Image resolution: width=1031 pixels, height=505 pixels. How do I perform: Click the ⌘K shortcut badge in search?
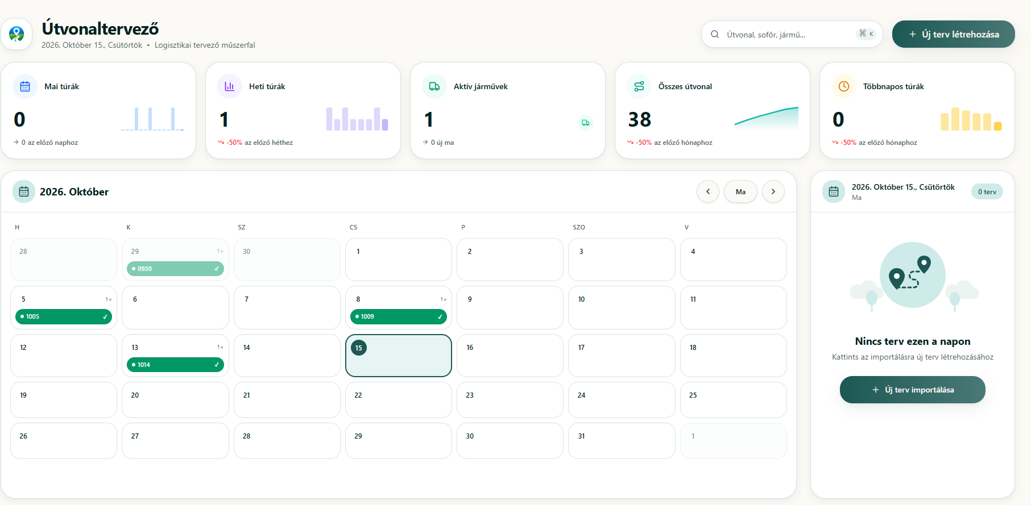[867, 34]
